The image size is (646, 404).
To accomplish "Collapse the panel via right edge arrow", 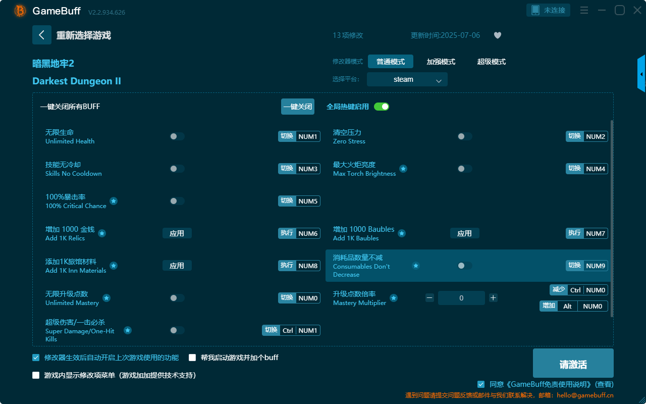I will click(x=642, y=73).
